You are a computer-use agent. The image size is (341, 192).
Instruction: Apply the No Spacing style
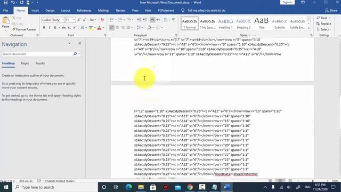coord(207,23)
